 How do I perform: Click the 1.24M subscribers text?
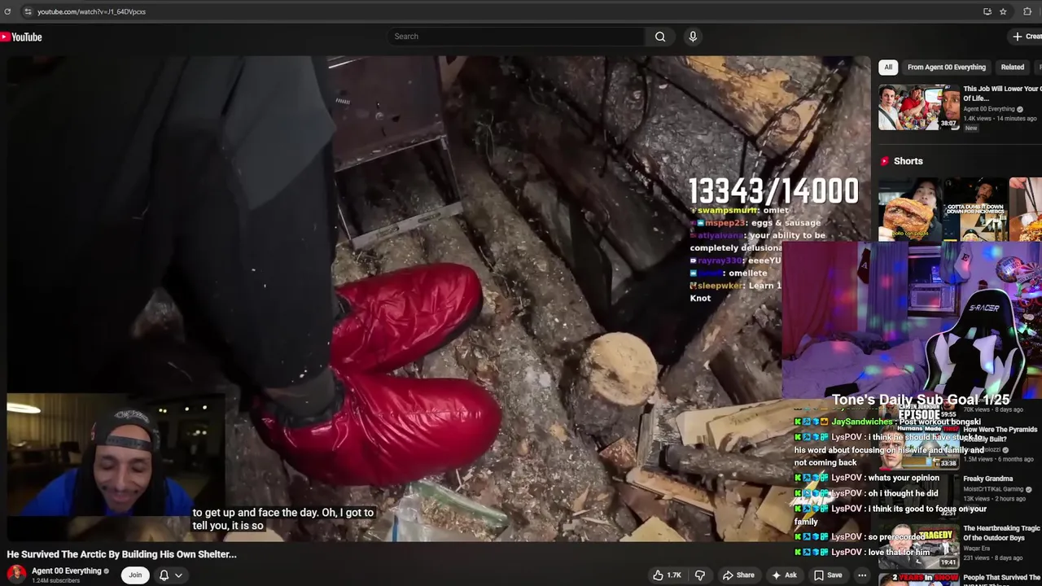click(55, 581)
